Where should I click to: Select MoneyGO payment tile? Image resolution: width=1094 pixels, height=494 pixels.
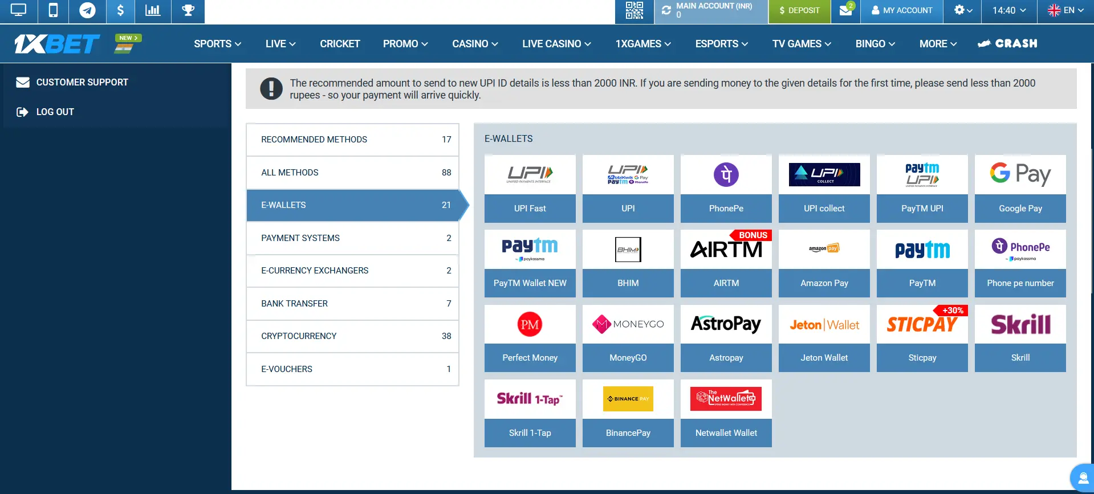(x=628, y=338)
